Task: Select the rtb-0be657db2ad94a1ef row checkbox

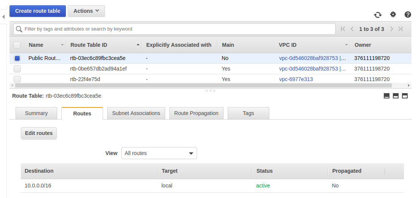Action: pyautogui.click(x=17, y=69)
